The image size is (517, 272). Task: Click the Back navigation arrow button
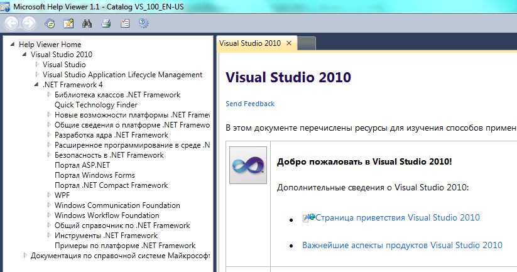tap(11, 24)
